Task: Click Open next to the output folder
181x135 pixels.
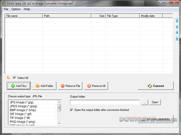Action: coord(155,102)
